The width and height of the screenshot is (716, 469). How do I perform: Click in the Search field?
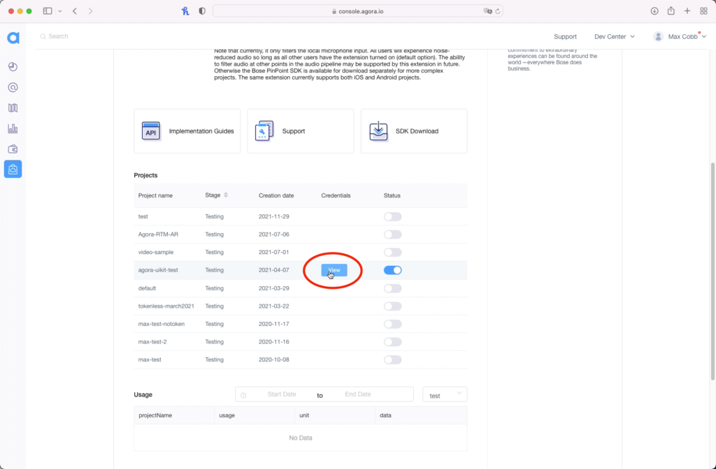click(58, 36)
